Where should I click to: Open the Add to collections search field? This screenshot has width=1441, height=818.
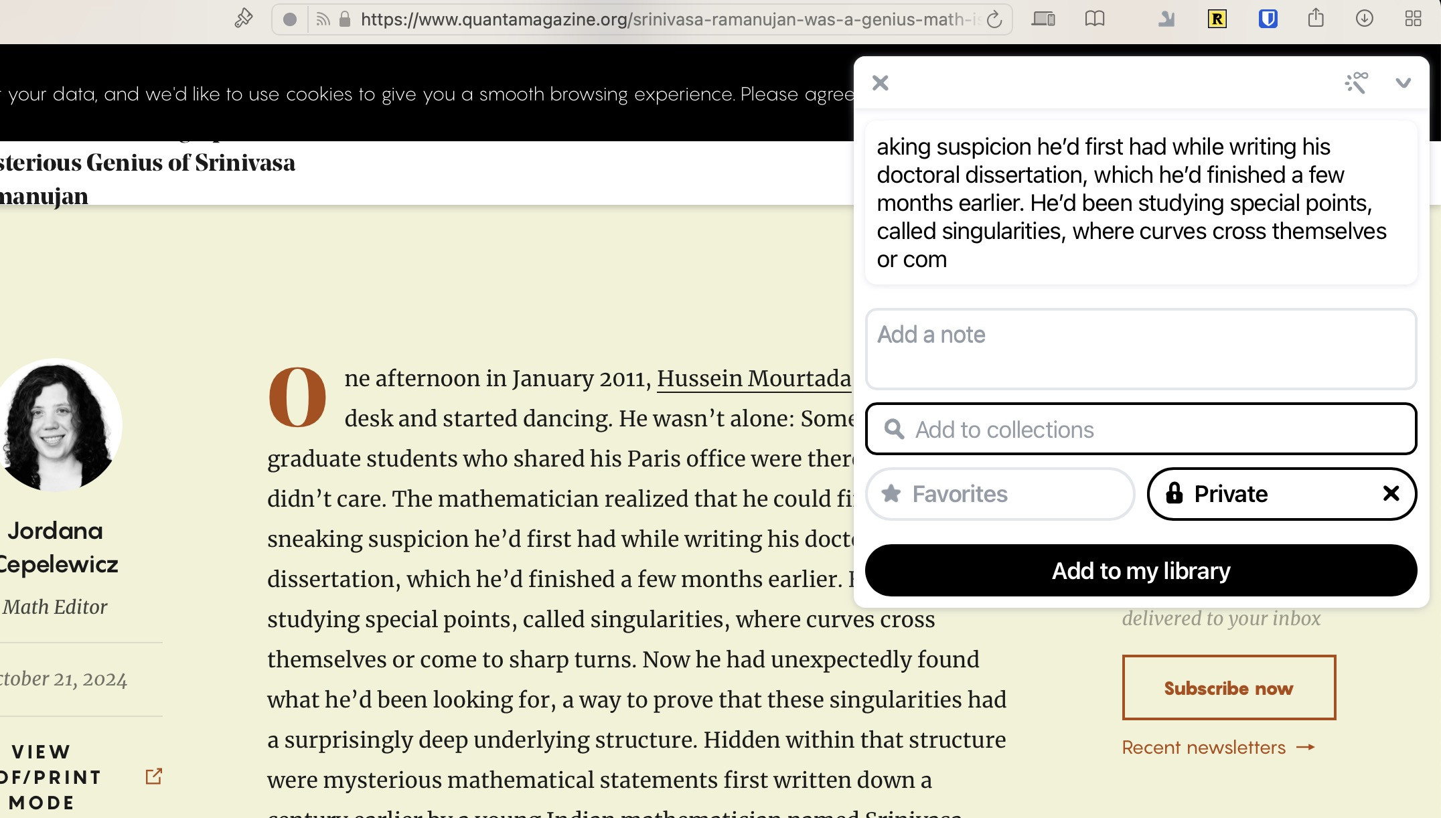[x=1140, y=429]
